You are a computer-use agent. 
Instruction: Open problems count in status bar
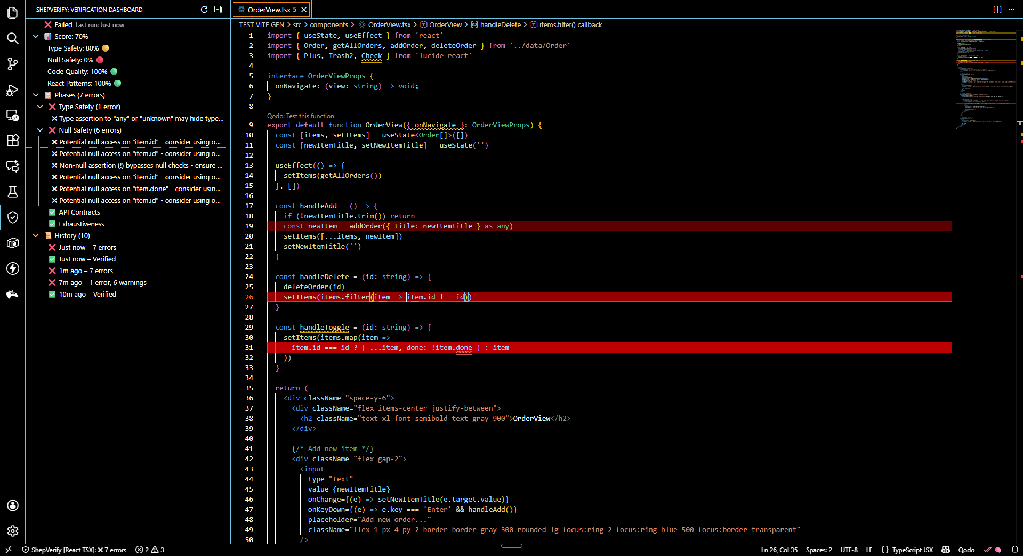tap(150, 550)
